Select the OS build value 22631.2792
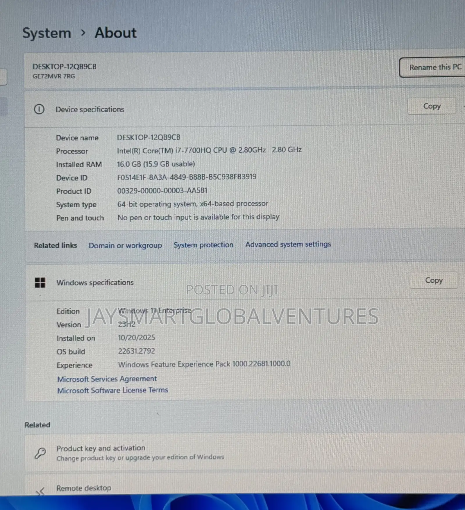Screen dimensions: 465x510 136,351
